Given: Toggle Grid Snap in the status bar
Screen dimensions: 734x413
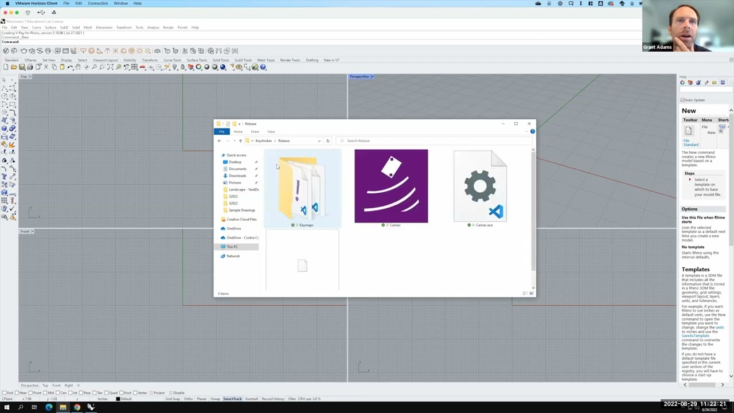Looking at the screenshot, I should point(173,399).
